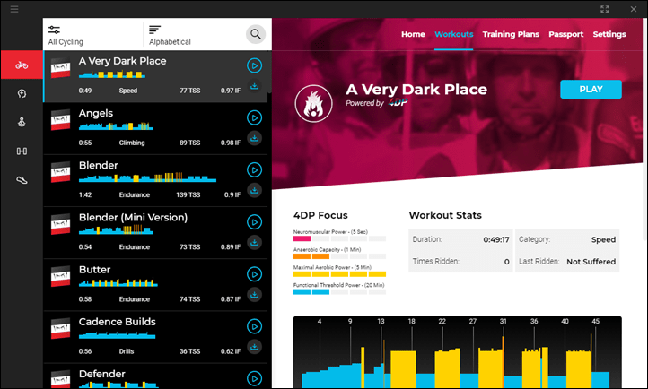The width and height of the screenshot is (648, 389).
Task: Click the Climbing category label
Action: [x=132, y=143]
